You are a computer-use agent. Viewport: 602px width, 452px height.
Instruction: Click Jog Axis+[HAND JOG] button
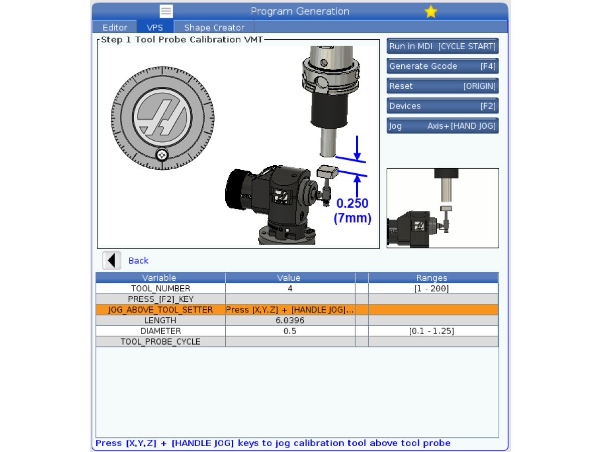click(x=442, y=126)
